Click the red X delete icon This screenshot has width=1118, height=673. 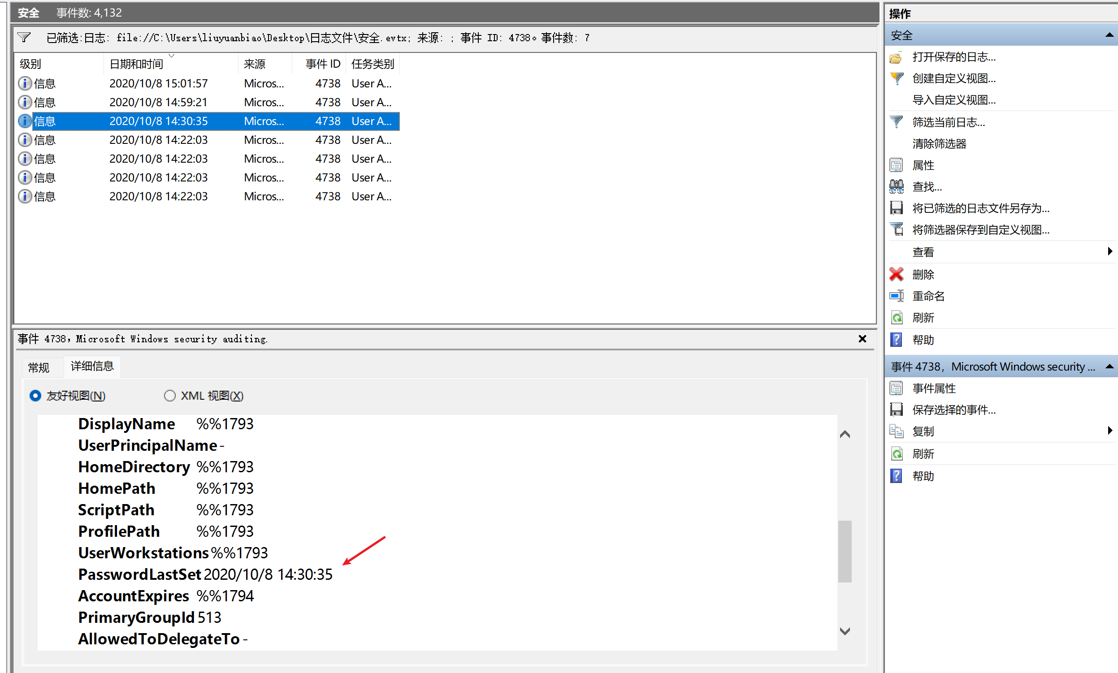[x=896, y=274]
